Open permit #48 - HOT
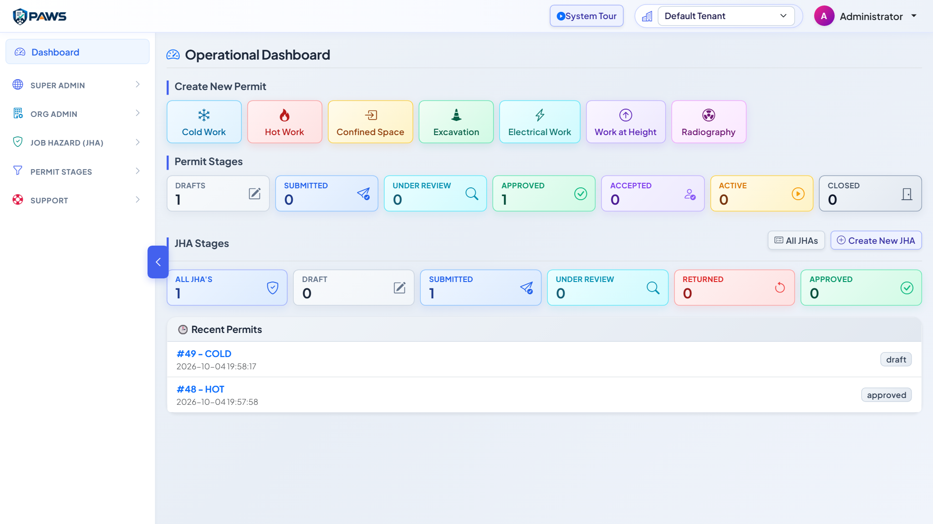This screenshot has width=933, height=524. click(200, 389)
